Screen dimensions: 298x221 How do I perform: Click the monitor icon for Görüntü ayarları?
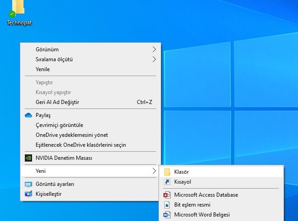tap(28, 184)
